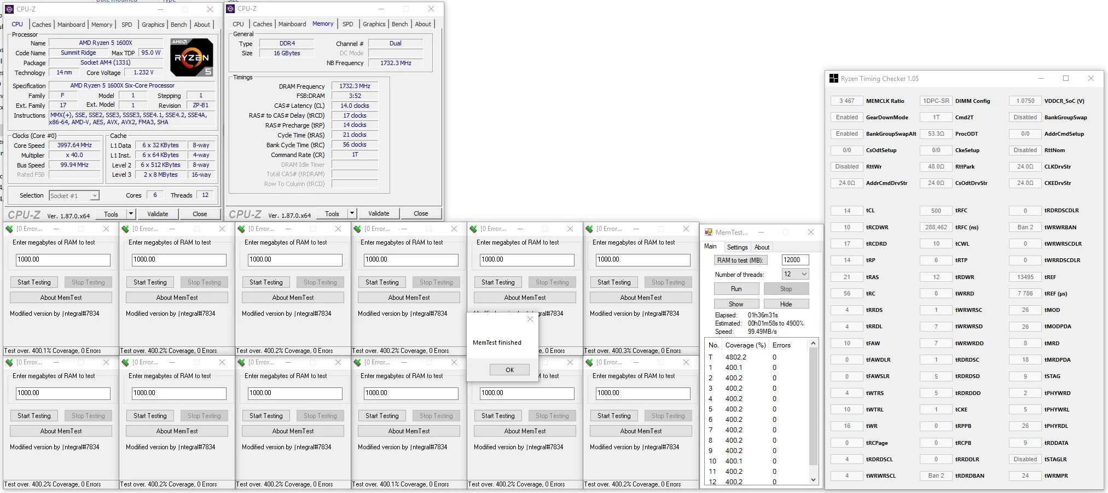The image size is (1108, 493).
Task: Open the Tools dropdown arrow in left CPU-Z window
Action: [131, 214]
